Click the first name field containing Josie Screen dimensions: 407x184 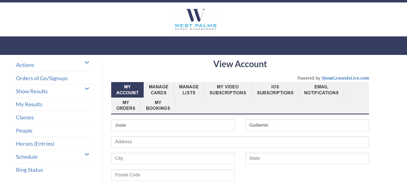pos(173,125)
